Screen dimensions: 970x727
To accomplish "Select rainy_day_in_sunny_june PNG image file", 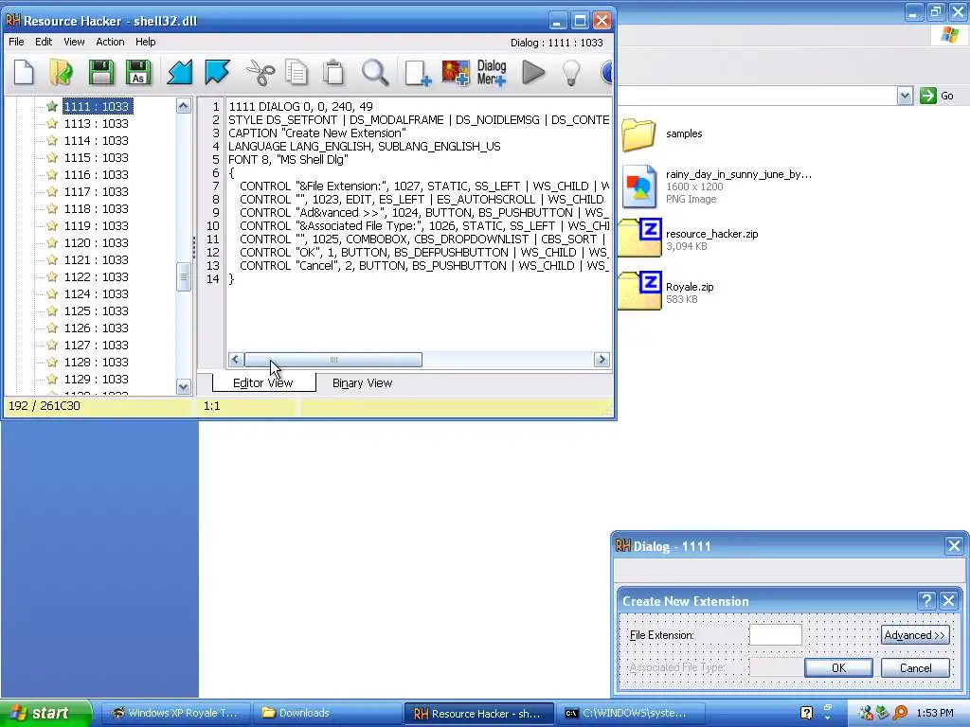I will click(717, 186).
